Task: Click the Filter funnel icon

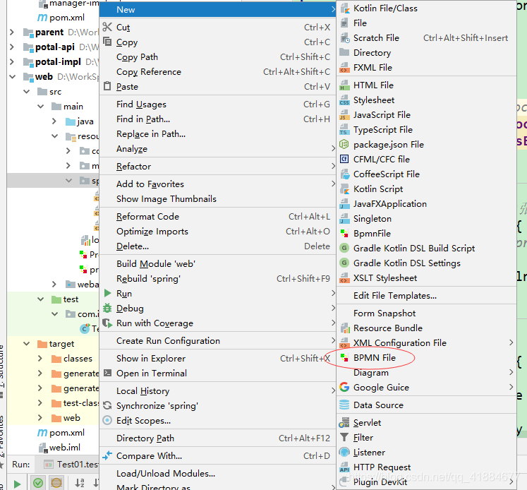Action: tap(344, 438)
